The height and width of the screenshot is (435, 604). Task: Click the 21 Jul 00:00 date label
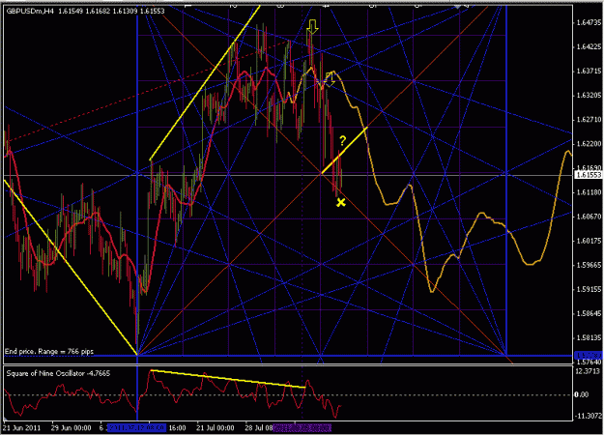[215, 428]
